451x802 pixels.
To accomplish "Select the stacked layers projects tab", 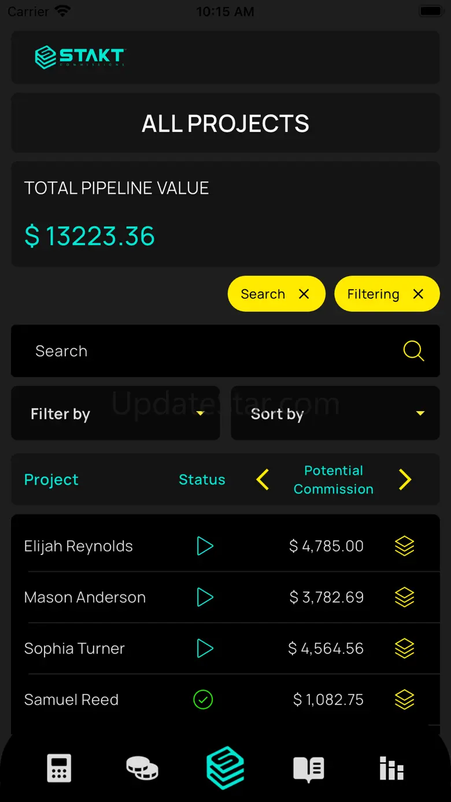I will [226, 768].
